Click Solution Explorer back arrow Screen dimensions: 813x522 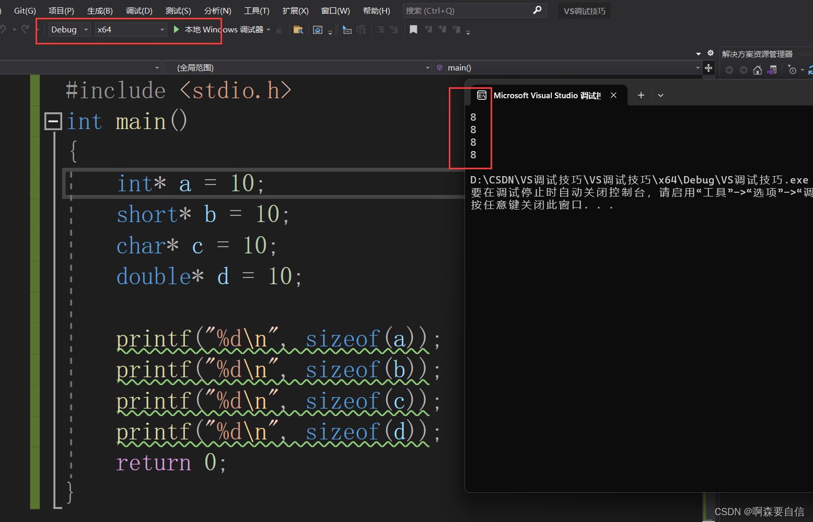tap(729, 70)
